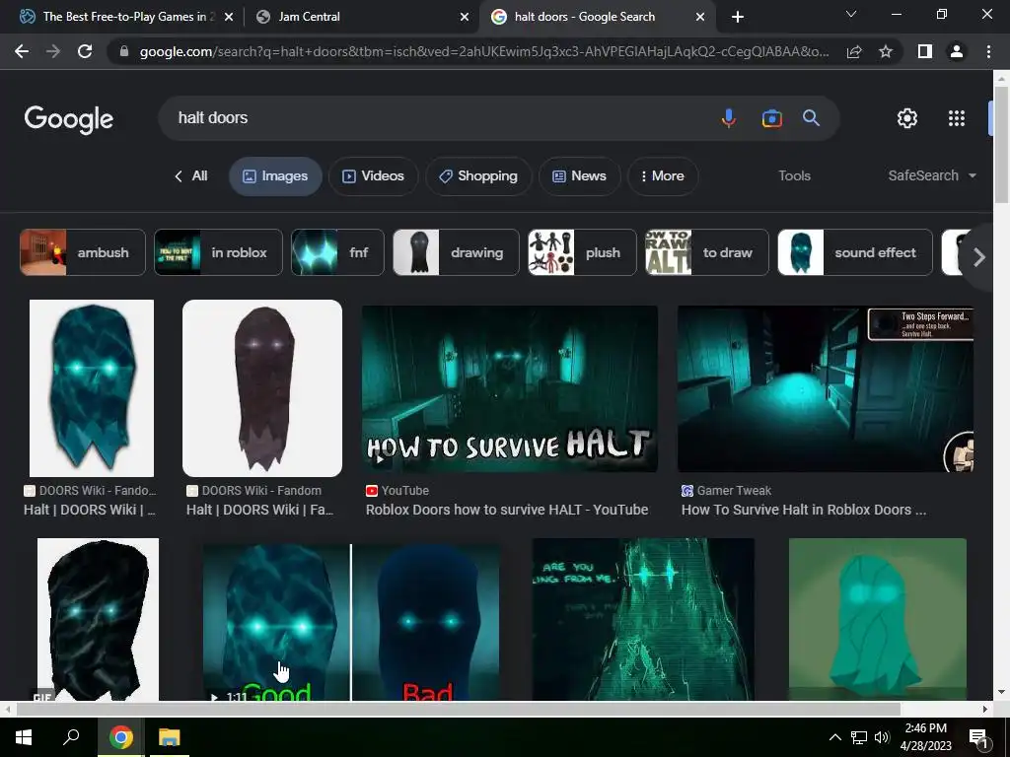The width and height of the screenshot is (1010, 757).
Task: Open the image search Tools
Action: tap(794, 175)
